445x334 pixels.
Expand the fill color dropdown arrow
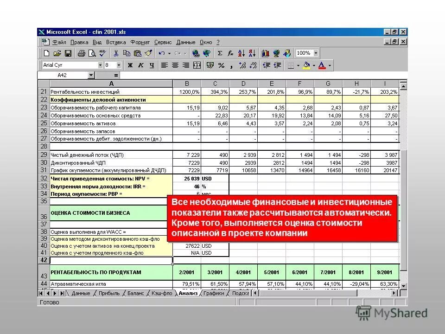pyautogui.click(x=314, y=65)
